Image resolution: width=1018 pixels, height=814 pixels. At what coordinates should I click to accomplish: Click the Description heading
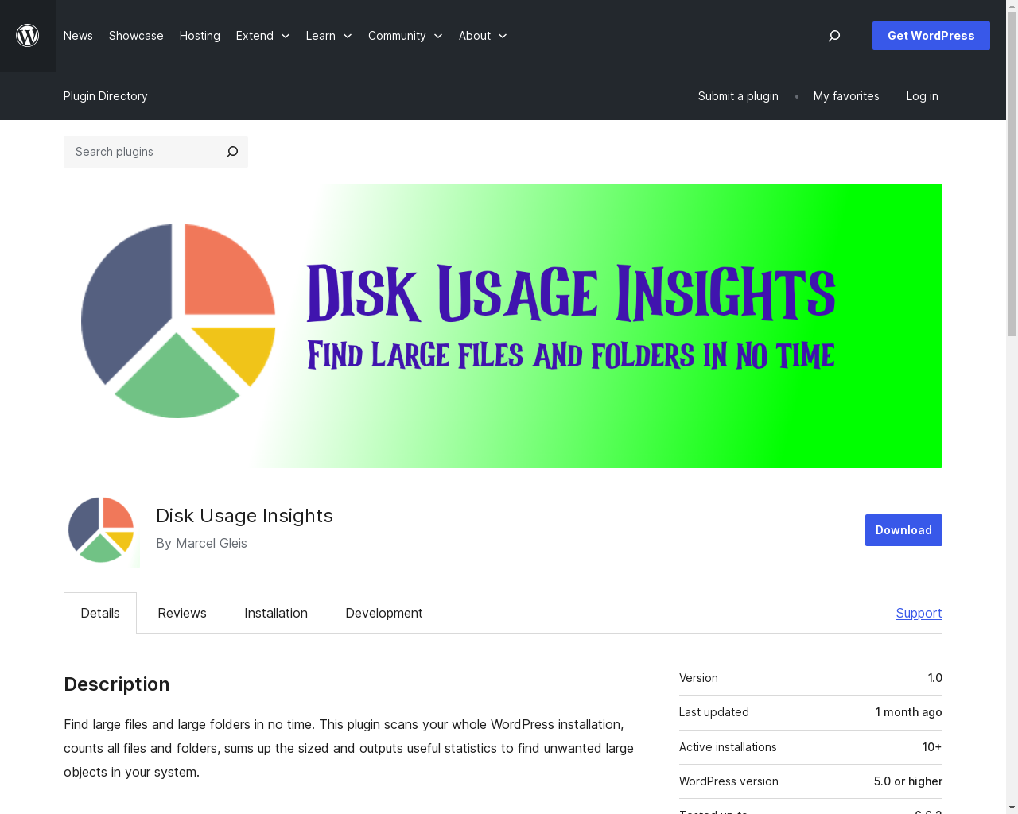pyautogui.click(x=117, y=684)
